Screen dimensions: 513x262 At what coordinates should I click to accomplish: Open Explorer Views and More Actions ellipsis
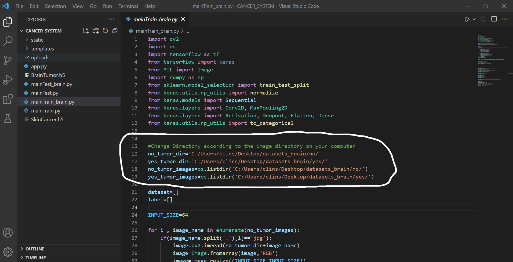point(111,19)
